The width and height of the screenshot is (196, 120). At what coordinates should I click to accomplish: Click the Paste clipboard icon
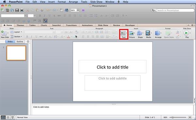pos(37,10)
